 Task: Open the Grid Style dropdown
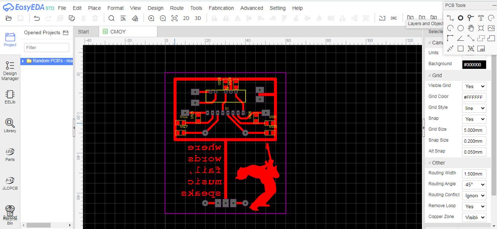pos(474,108)
